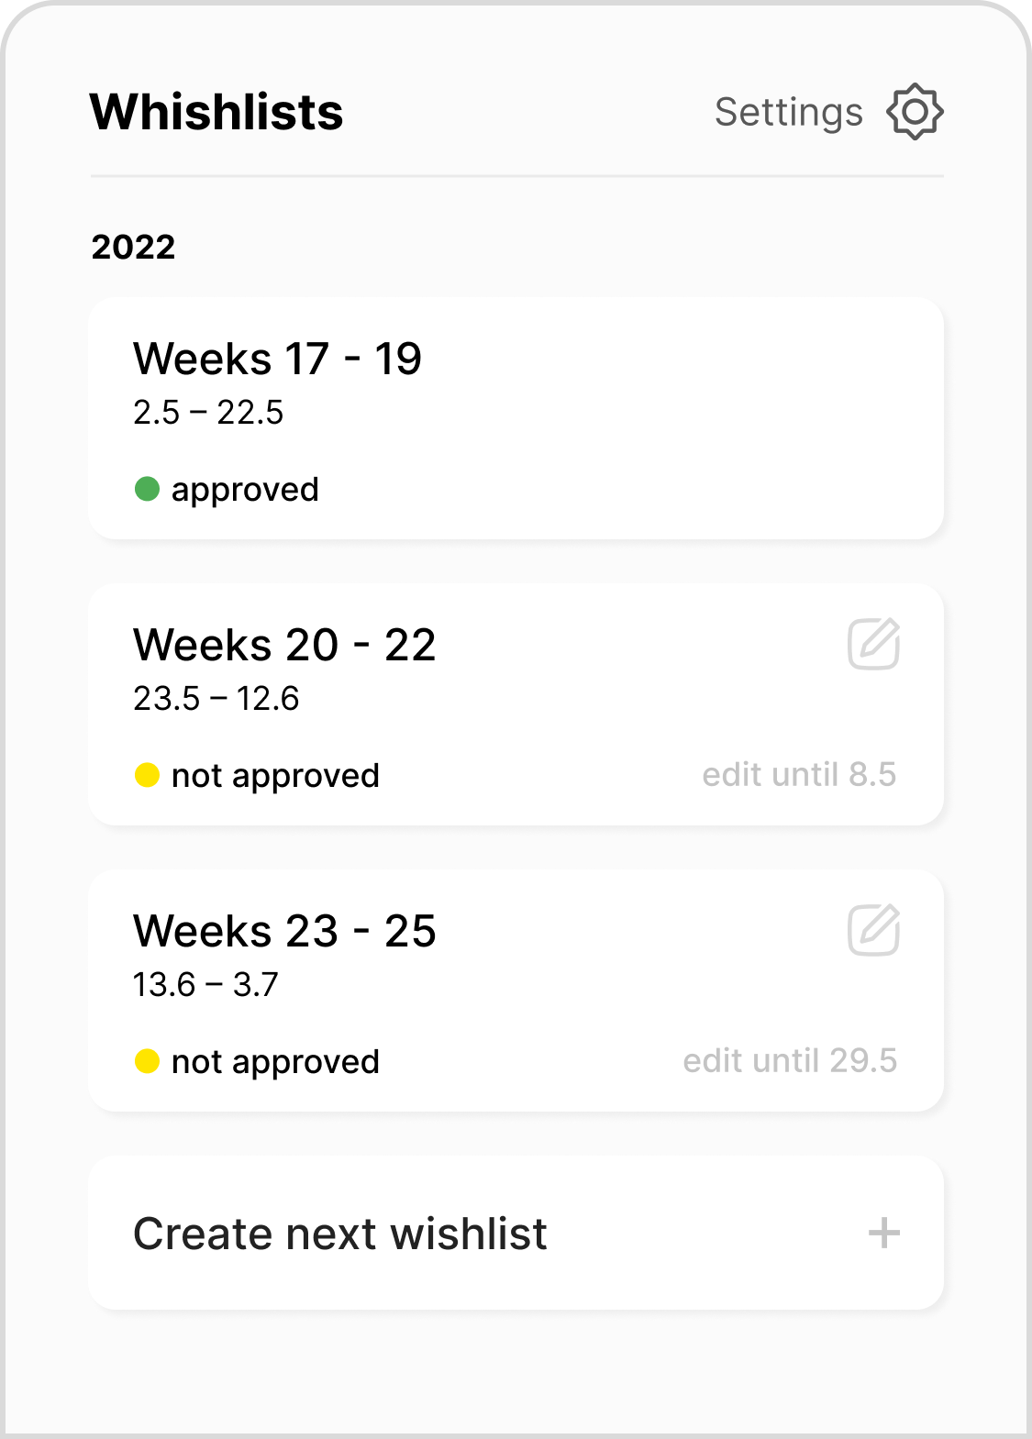Edit the Weeks 20 - 22 wishlist

click(873, 644)
